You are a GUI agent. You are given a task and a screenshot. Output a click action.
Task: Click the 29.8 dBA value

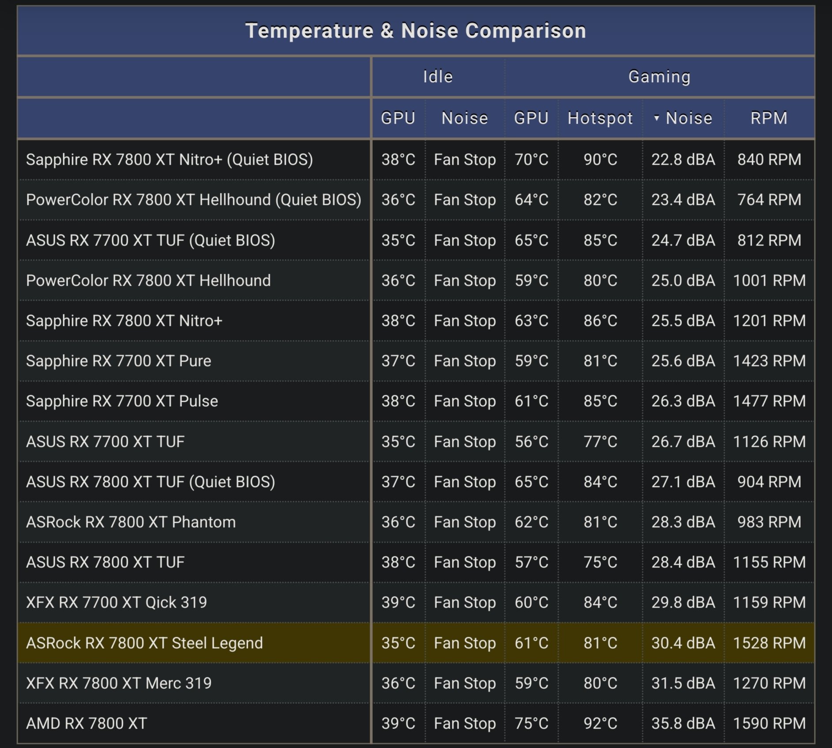pos(683,602)
